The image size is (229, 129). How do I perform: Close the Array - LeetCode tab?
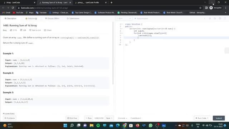tap(35, 3)
